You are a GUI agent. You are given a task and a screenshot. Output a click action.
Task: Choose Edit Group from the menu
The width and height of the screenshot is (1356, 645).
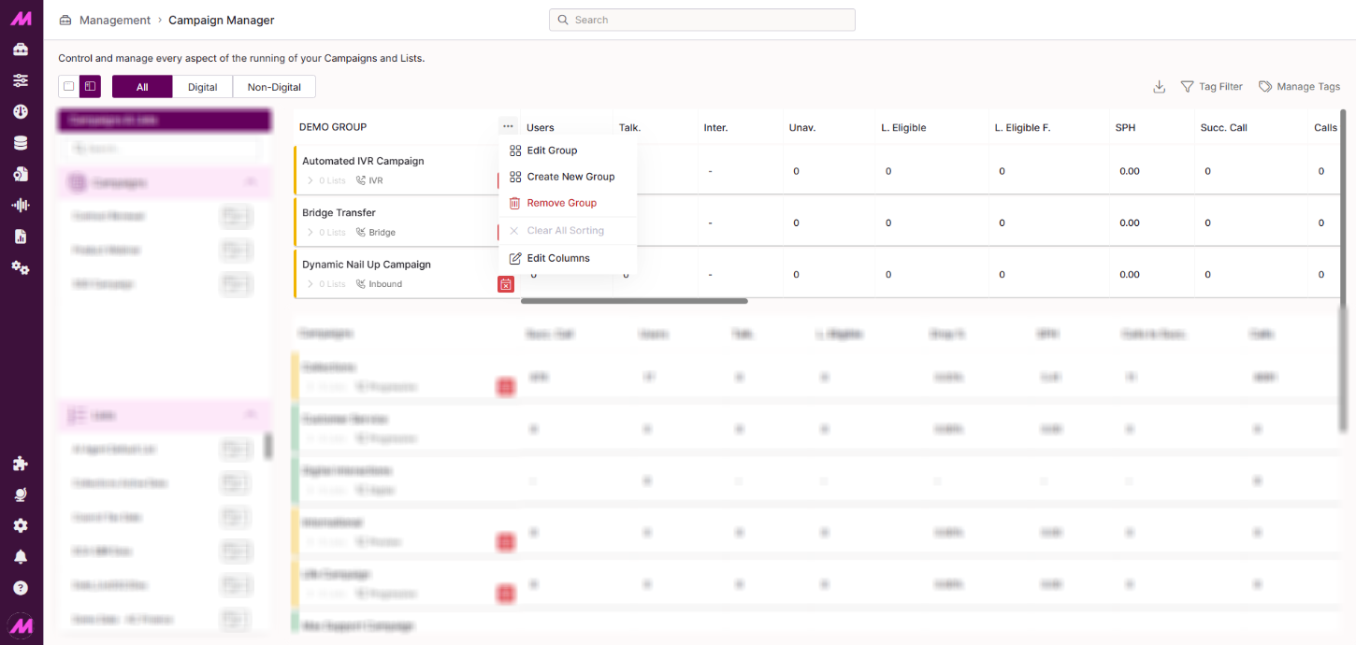coord(552,150)
